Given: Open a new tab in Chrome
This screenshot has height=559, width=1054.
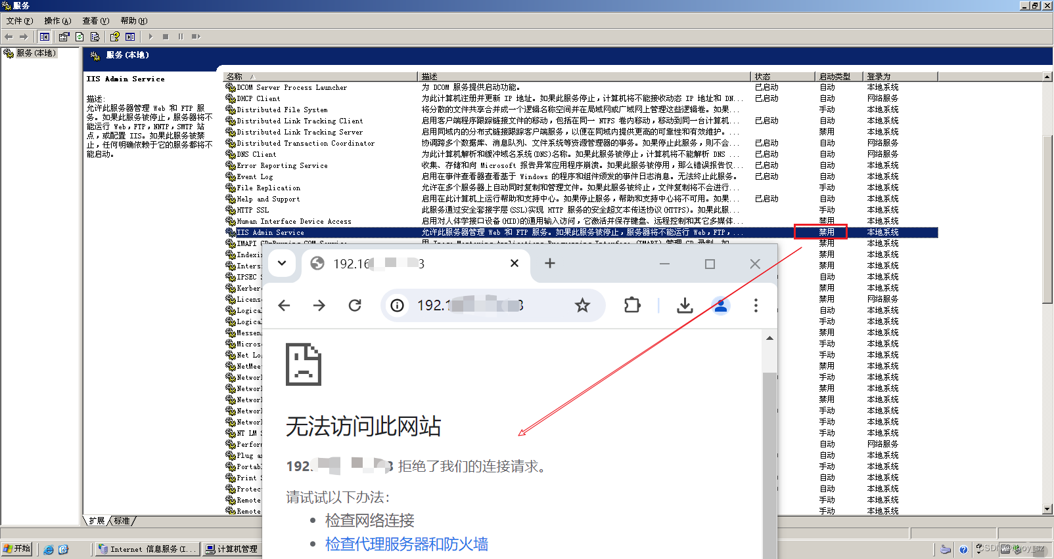Looking at the screenshot, I should coord(550,263).
